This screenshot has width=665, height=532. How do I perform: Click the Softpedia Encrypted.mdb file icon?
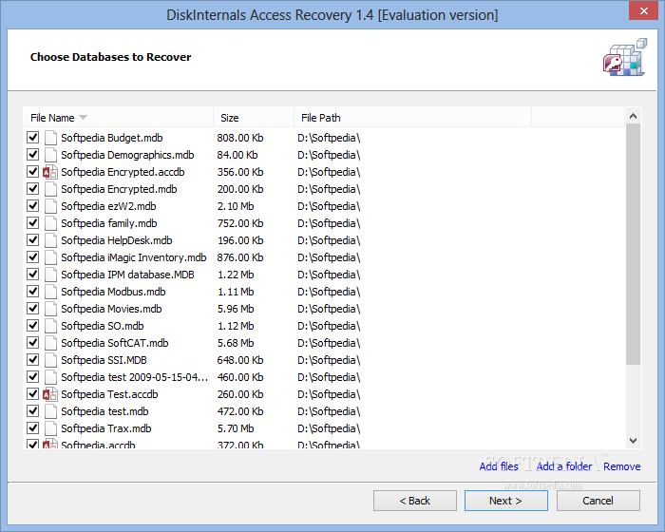click(50, 189)
